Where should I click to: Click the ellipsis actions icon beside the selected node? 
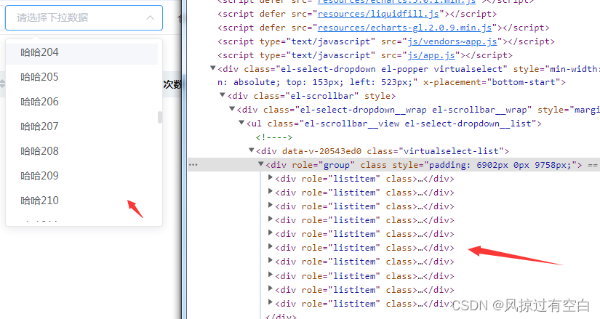click(x=193, y=165)
